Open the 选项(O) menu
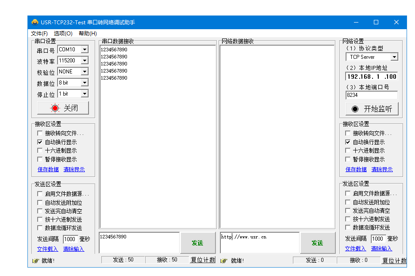 point(63,34)
